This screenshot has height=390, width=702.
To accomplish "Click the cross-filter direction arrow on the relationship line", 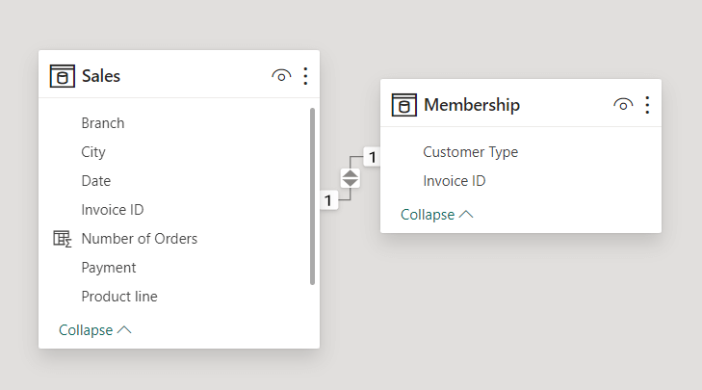I will [351, 178].
